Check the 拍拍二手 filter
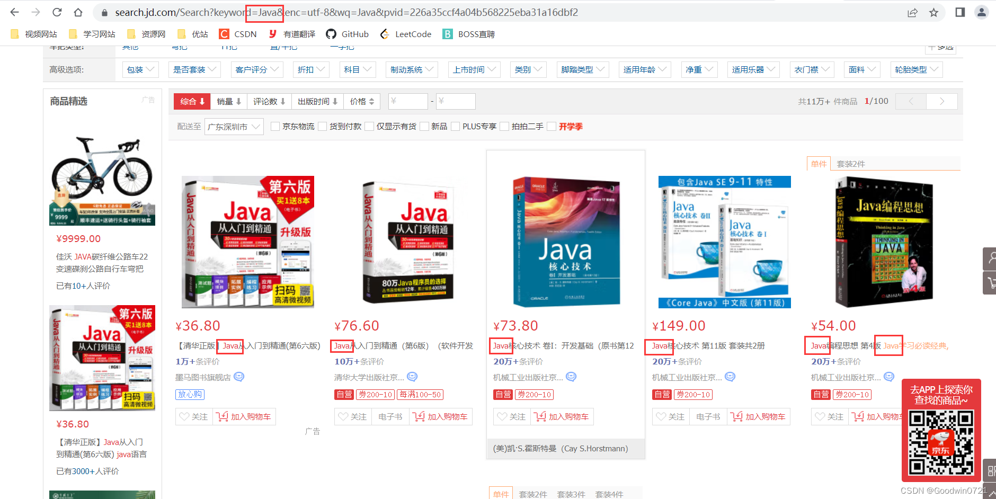Screen dimensions: 996x499 504,127
